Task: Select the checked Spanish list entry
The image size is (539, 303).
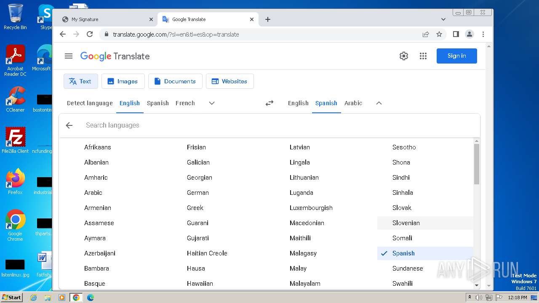Action: coord(425,253)
